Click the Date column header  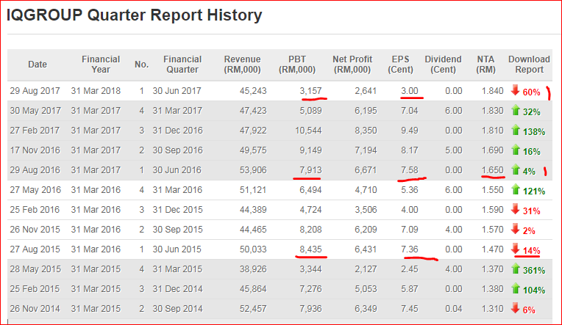pos(38,65)
